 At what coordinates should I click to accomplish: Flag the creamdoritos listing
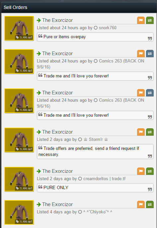141,171
